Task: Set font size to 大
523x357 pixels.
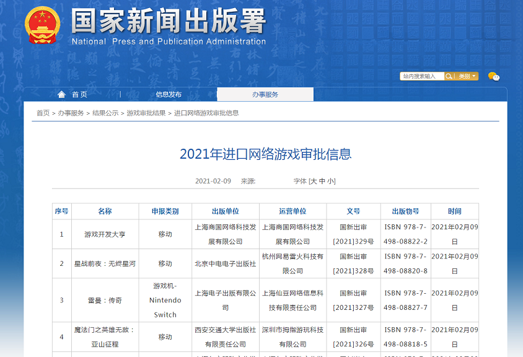Action: point(314,181)
